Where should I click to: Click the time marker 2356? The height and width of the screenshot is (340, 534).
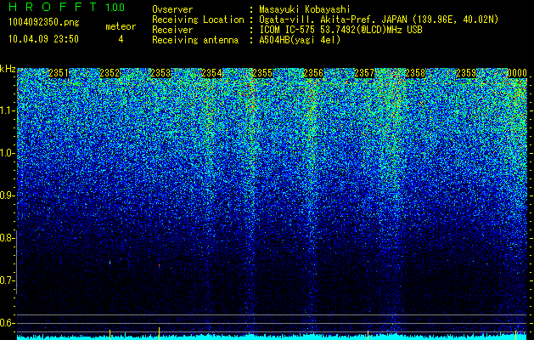coord(313,73)
